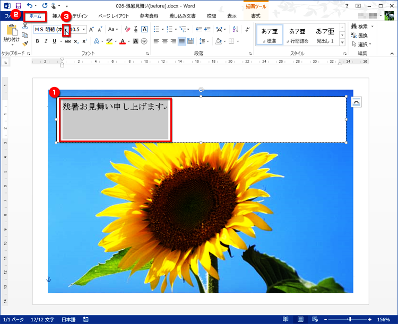Click the Shrink Font icon
The image size is (398, 324).
click(100, 30)
